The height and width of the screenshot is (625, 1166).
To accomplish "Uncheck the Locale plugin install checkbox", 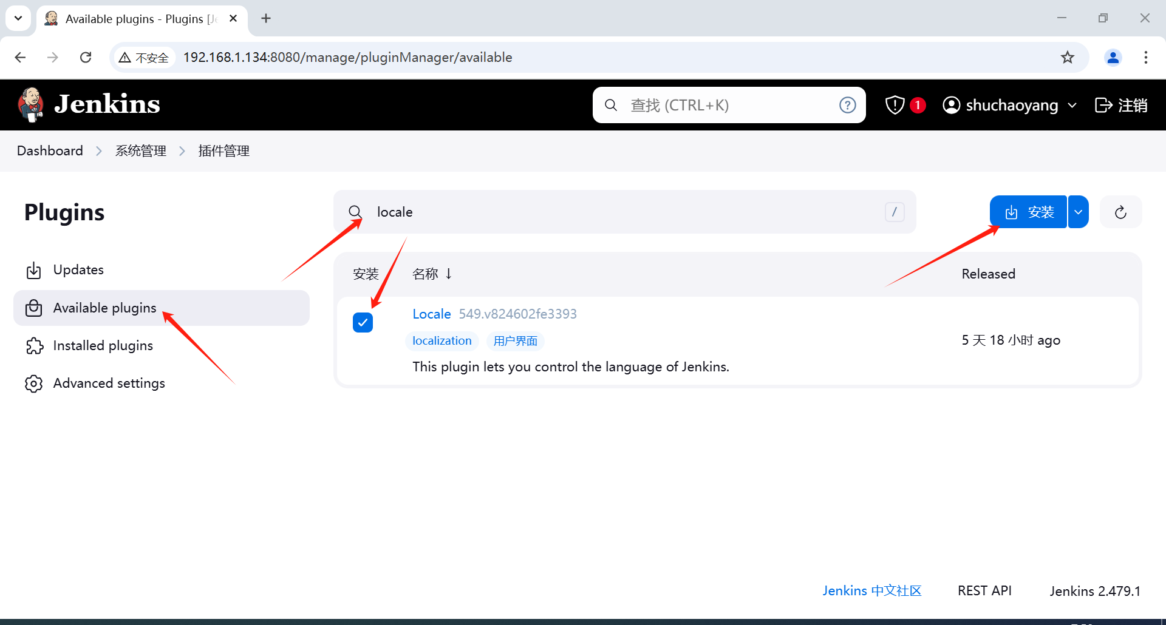I will pos(363,323).
